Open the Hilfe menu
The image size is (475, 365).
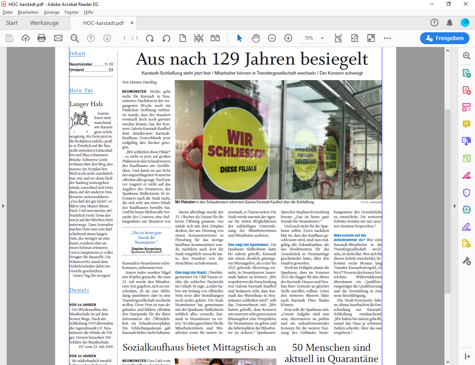coord(88,12)
